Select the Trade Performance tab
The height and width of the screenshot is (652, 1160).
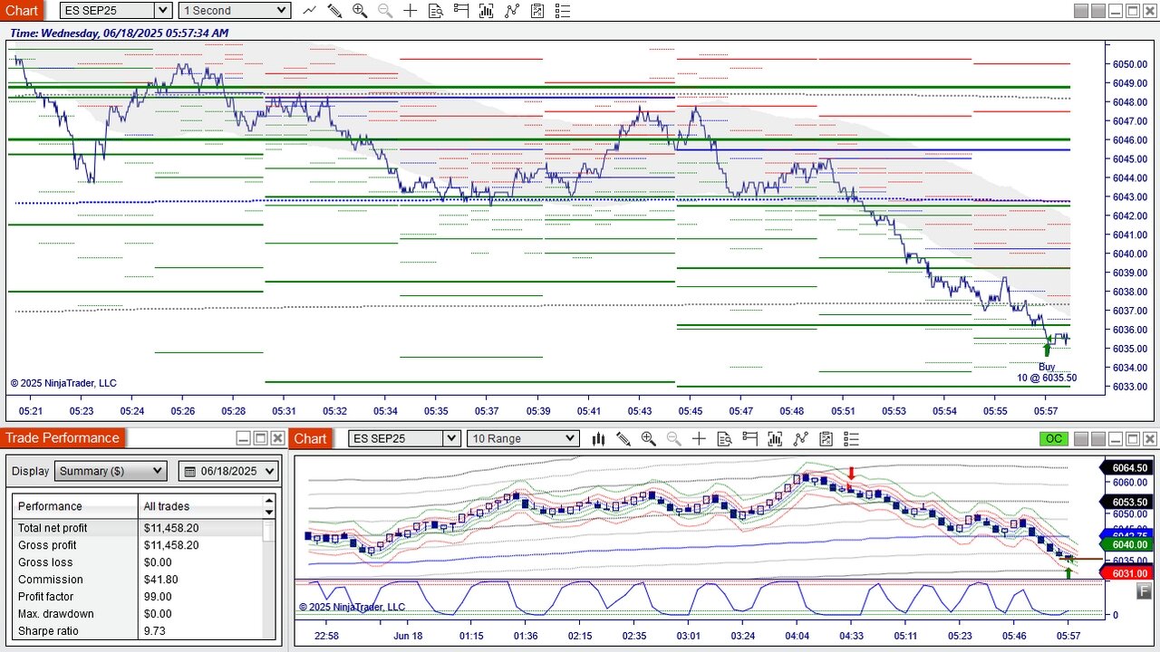coord(63,438)
